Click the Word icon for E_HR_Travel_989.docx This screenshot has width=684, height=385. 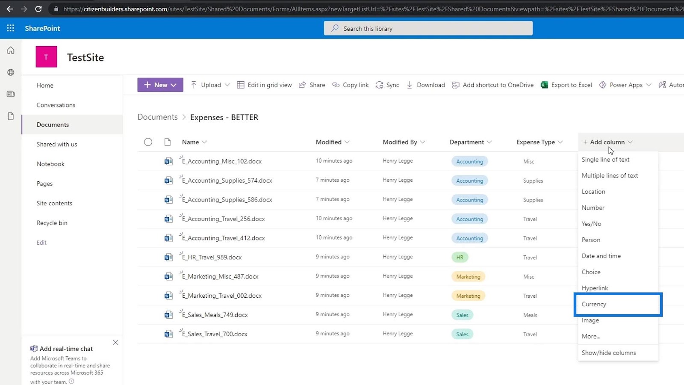click(x=168, y=257)
